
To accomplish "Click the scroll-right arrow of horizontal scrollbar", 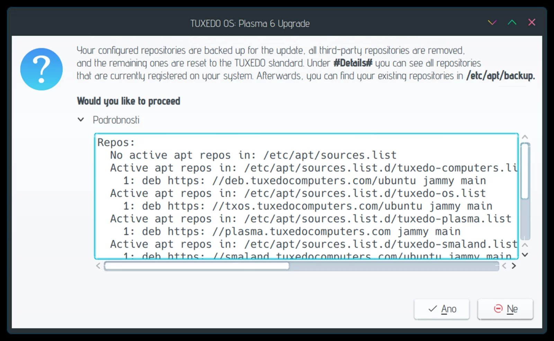I will pyautogui.click(x=514, y=266).
